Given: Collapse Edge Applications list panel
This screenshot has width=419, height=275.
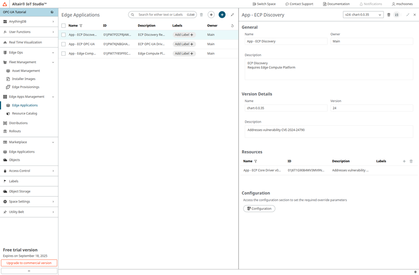Looking at the screenshot, I should [x=232, y=15].
